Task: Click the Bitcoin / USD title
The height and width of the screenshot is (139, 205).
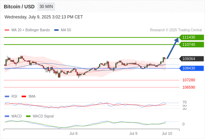Action: [x=19, y=7]
